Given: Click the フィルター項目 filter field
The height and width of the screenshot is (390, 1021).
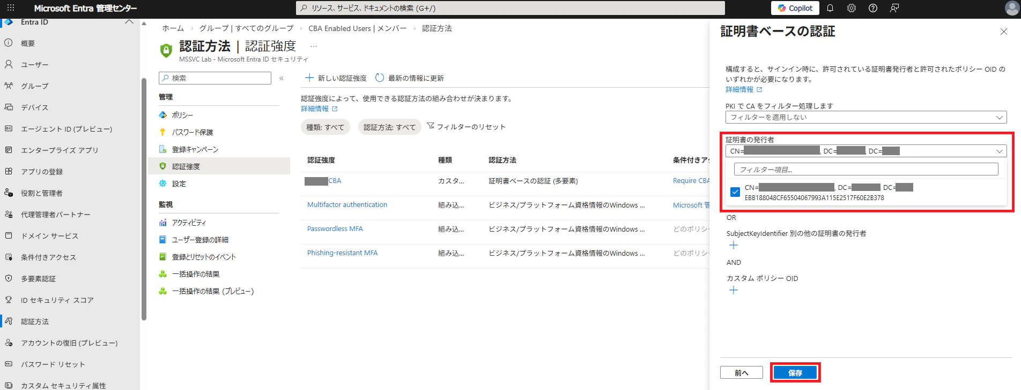Looking at the screenshot, I should 866,170.
